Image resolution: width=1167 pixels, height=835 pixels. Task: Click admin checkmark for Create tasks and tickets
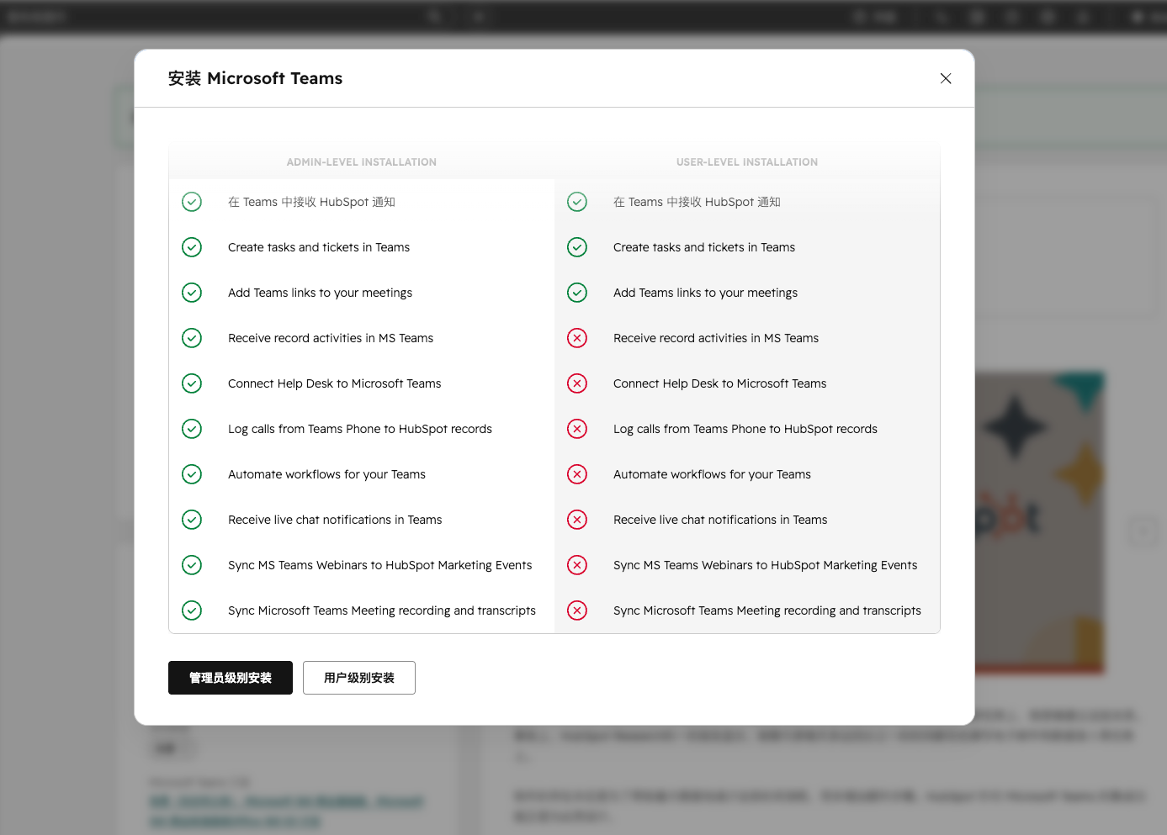[192, 247]
